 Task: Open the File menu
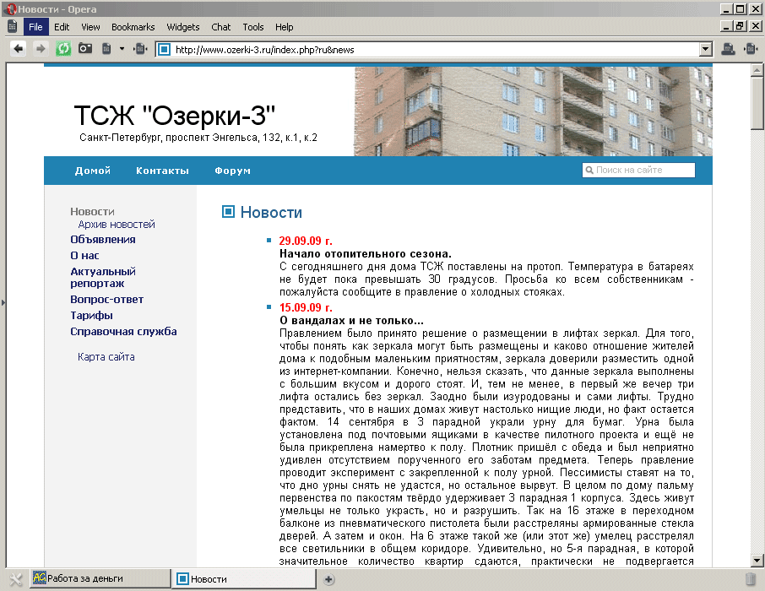[x=35, y=27]
